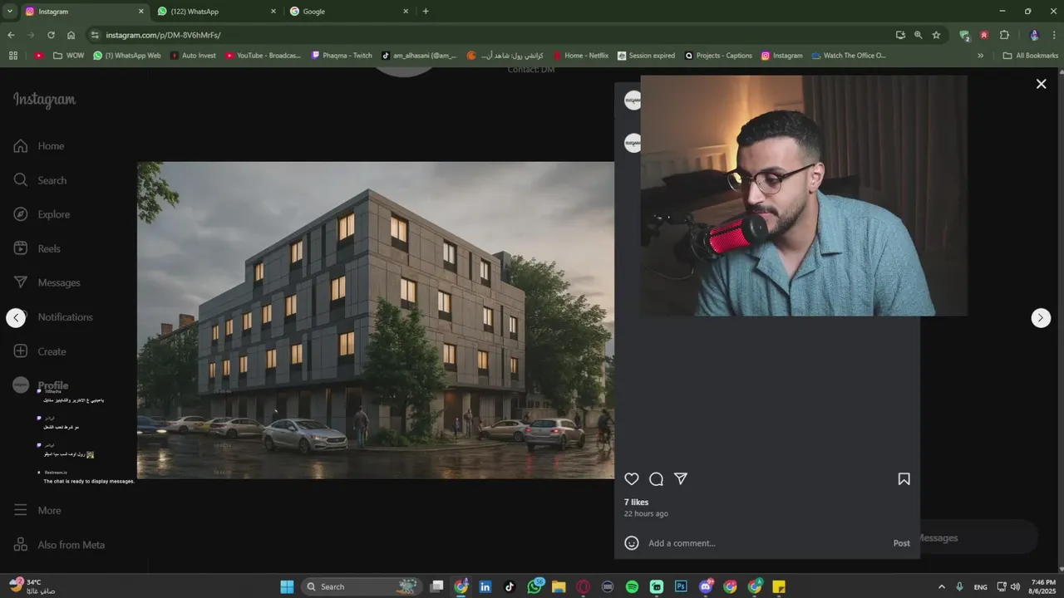Open the Chrome profile avatar
The image size is (1064, 598).
pyautogui.click(x=1034, y=35)
